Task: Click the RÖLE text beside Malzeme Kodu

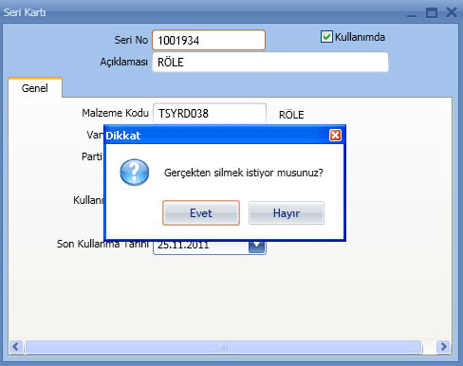Action: point(291,115)
